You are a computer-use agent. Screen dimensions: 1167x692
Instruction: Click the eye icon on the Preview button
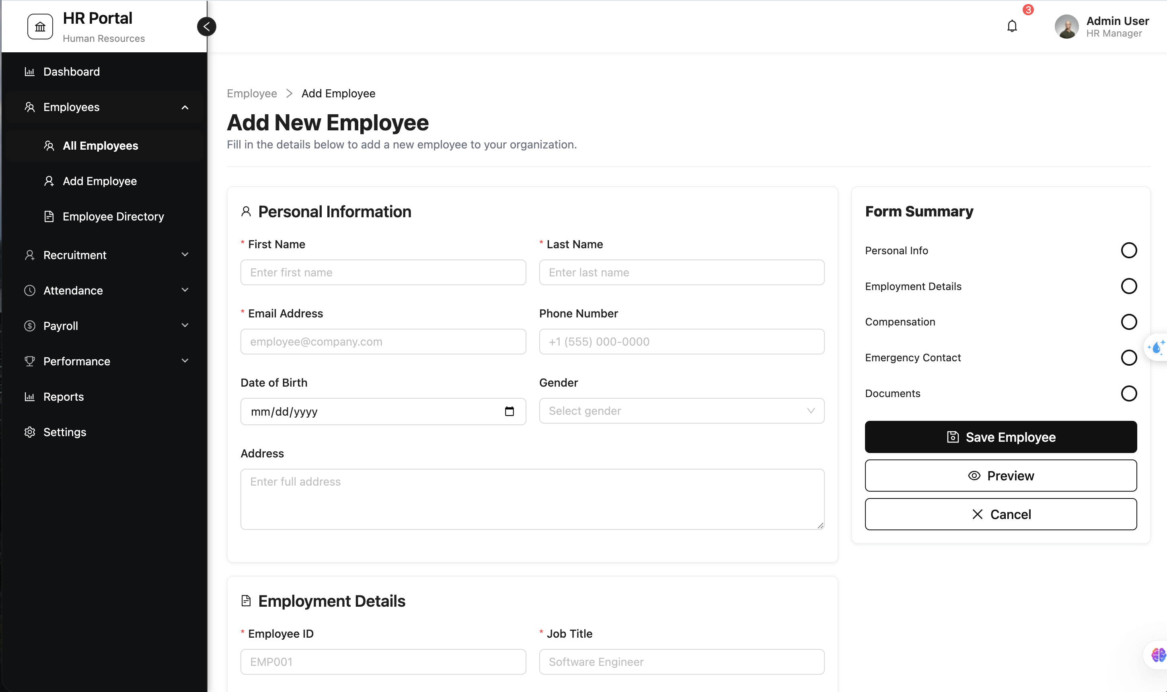click(x=974, y=476)
